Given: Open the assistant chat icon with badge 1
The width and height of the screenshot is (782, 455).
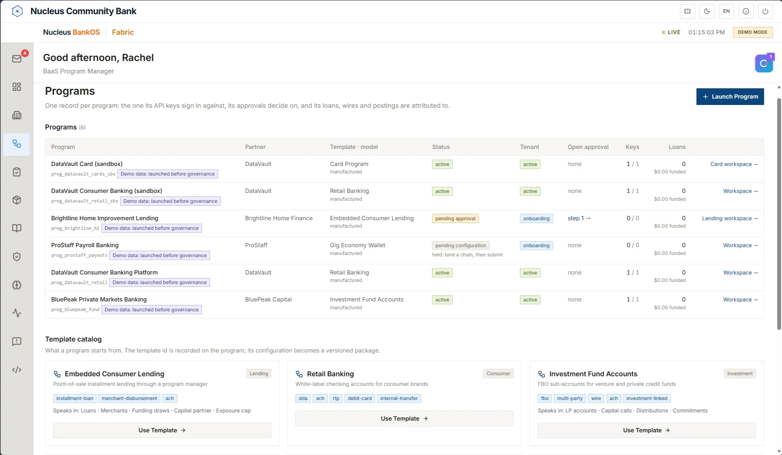Looking at the screenshot, I should tap(764, 63).
